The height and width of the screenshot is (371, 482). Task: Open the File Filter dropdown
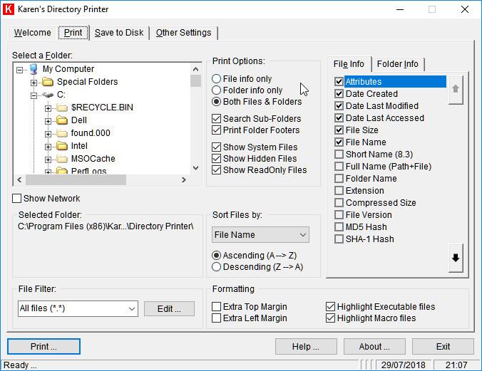pos(132,308)
